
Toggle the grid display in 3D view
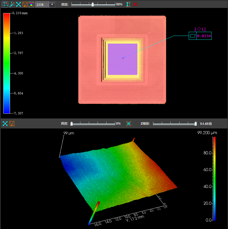click(129, 124)
